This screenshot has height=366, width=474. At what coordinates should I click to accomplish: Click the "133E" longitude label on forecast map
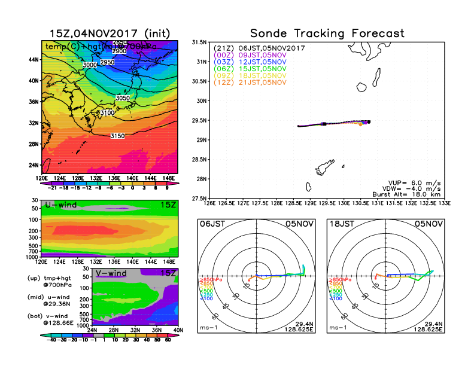pos(445,203)
